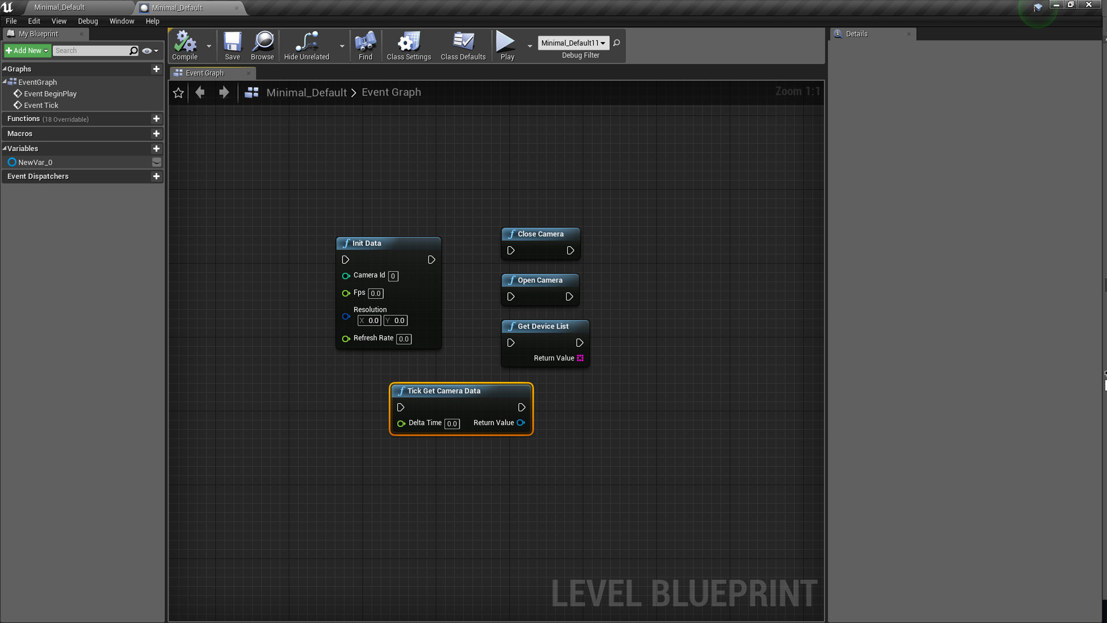Collapse the Variables section
This screenshot has width=1107, height=623.
[5, 148]
